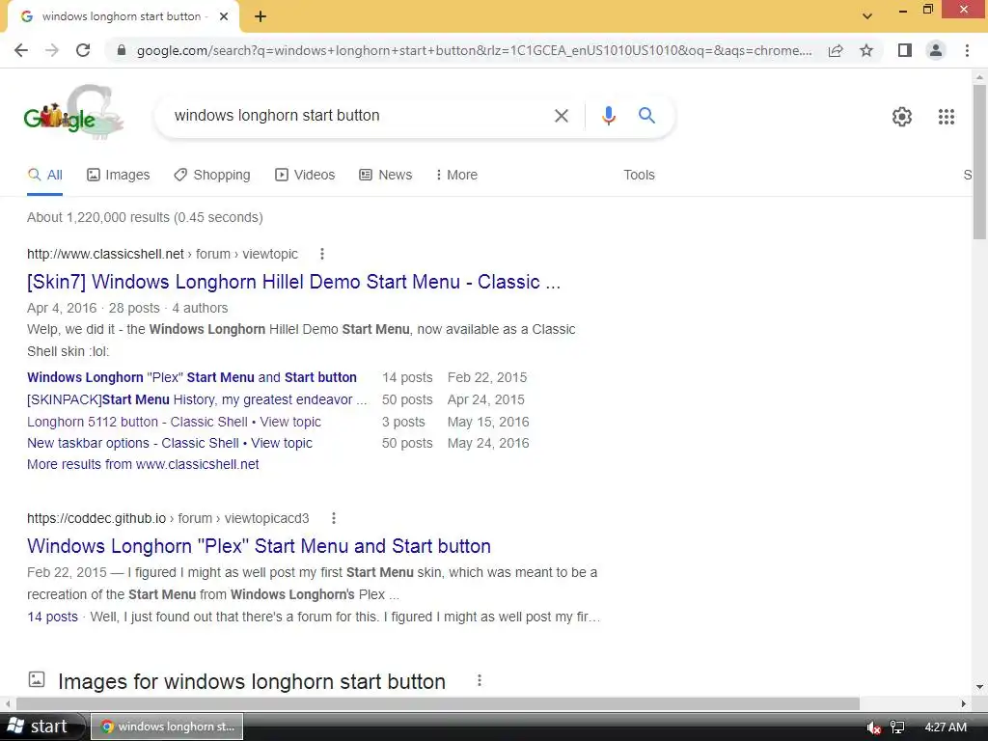Open the tab search chevron
The height and width of the screenshot is (741, 988).
[867, 16]
